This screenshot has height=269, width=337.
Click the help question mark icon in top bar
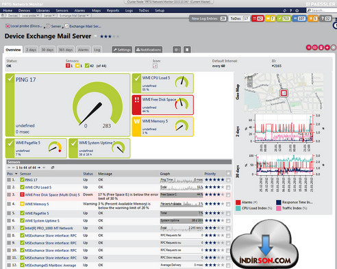290,10
